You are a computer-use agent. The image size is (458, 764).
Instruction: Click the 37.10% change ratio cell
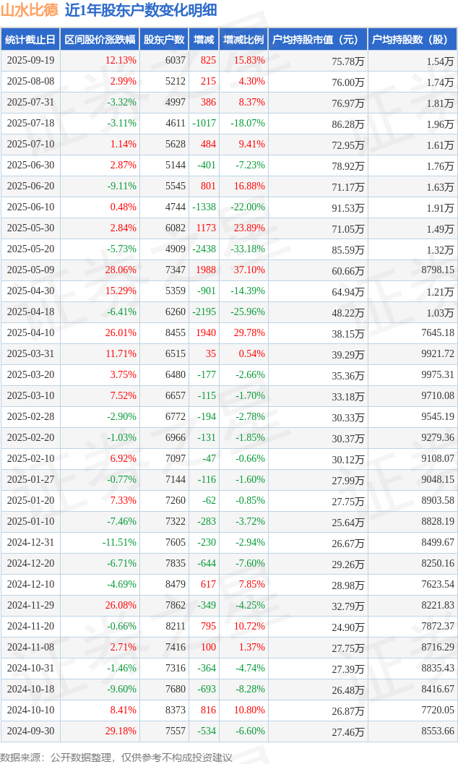[x=249, y=270]
